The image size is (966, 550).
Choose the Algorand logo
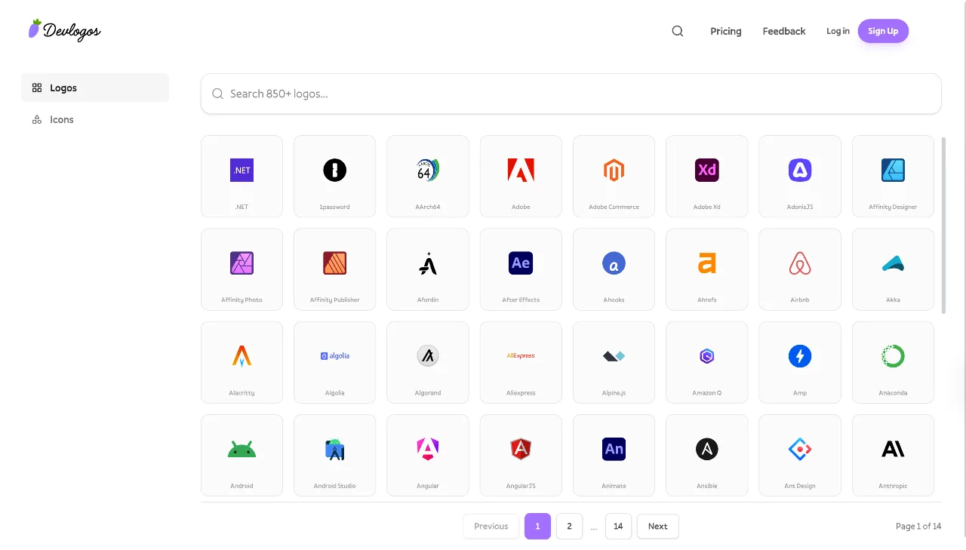428,363
